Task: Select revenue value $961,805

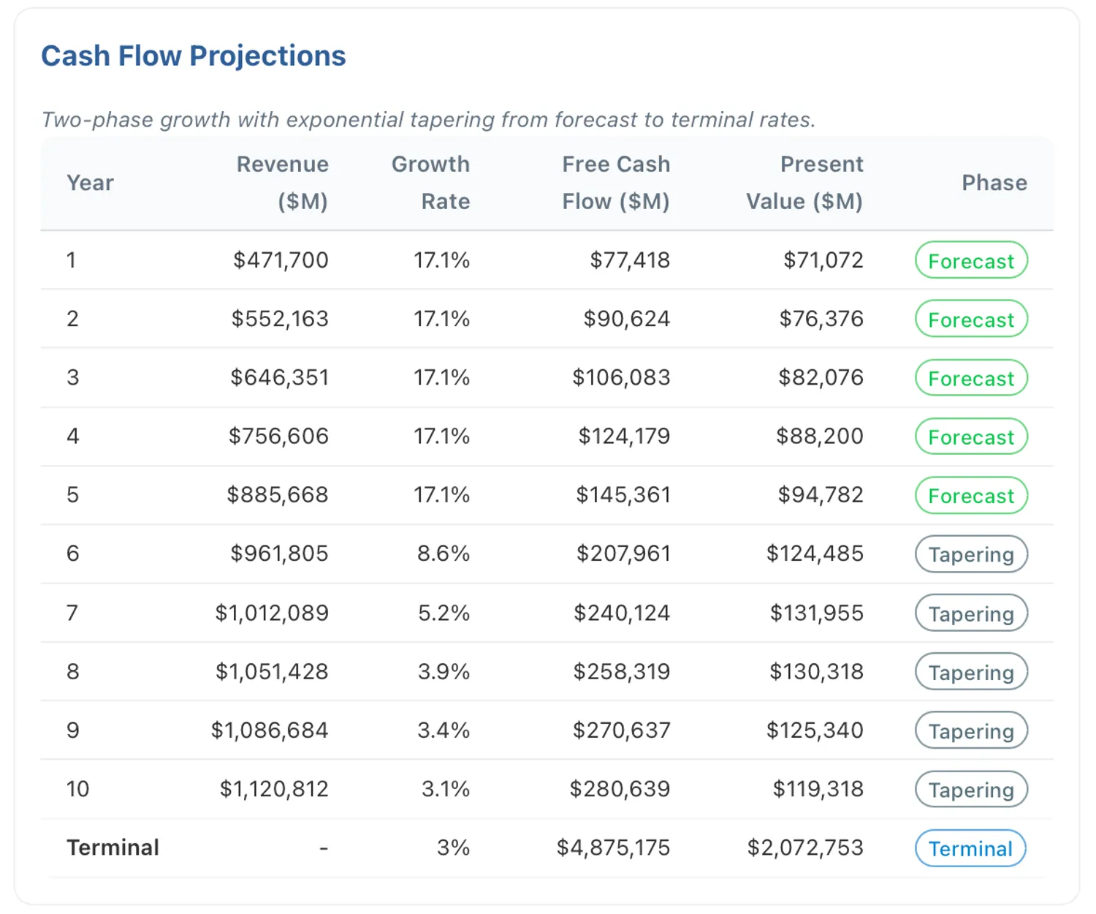Action: tap(279, 554)
